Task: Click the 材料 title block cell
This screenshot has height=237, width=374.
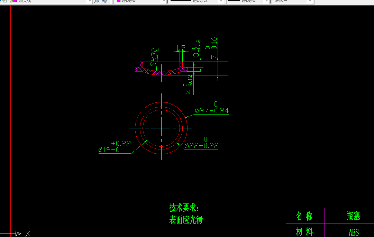Action: click(x=305, y=230)
